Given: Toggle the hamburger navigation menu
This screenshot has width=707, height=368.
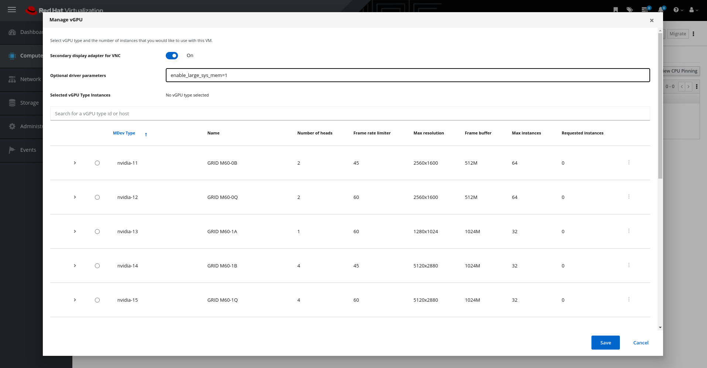Looking at the screenshot, I should [12, 10].
